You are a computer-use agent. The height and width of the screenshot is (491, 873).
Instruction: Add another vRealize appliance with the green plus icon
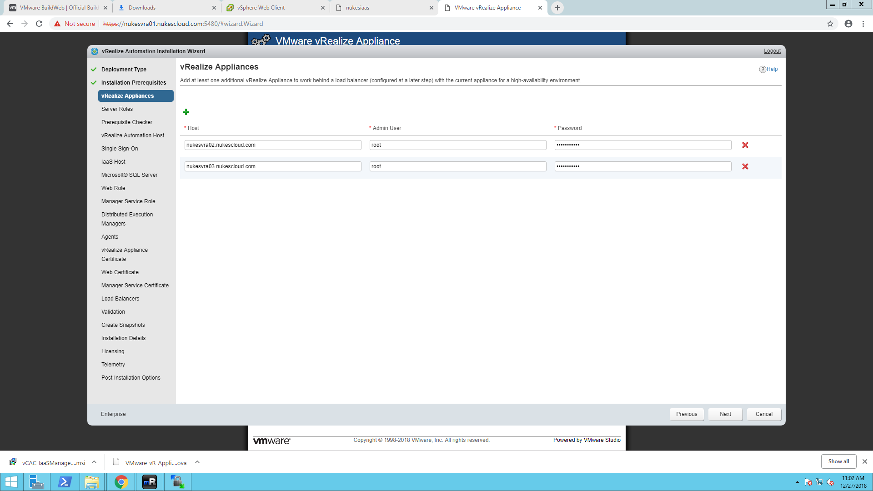[x=186, y=112]
